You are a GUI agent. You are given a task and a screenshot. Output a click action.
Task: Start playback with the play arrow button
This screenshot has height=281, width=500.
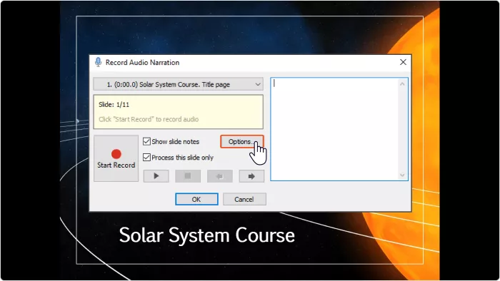click(156, 176)
